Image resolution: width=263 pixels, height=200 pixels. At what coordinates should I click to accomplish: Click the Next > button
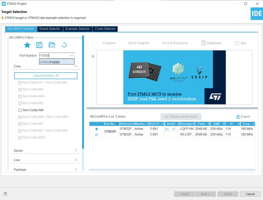205,194
